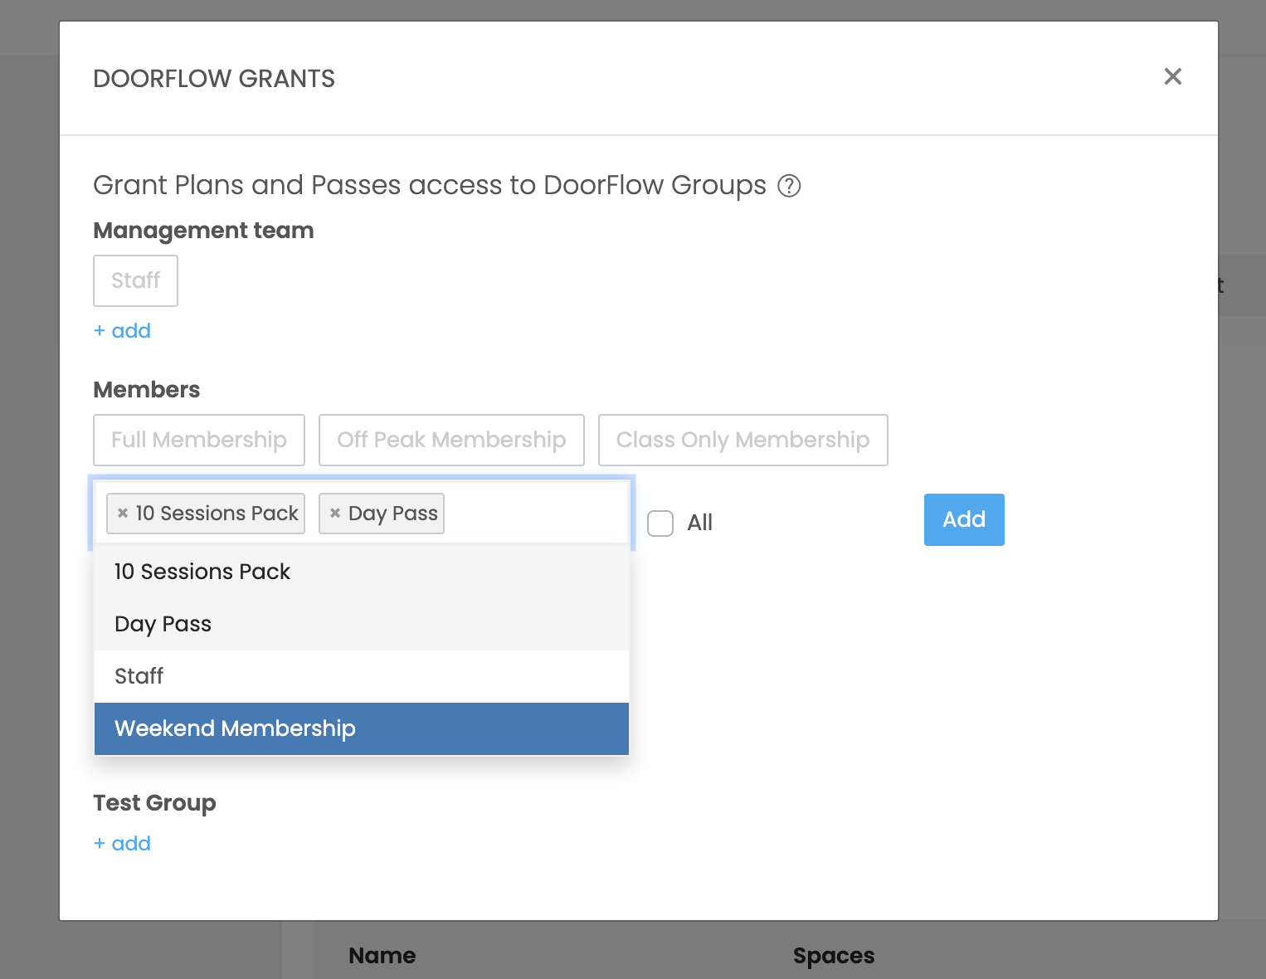The image size is (1266, 979).
Task: Click the Class Only Membership tag
Action: point(743,440)
